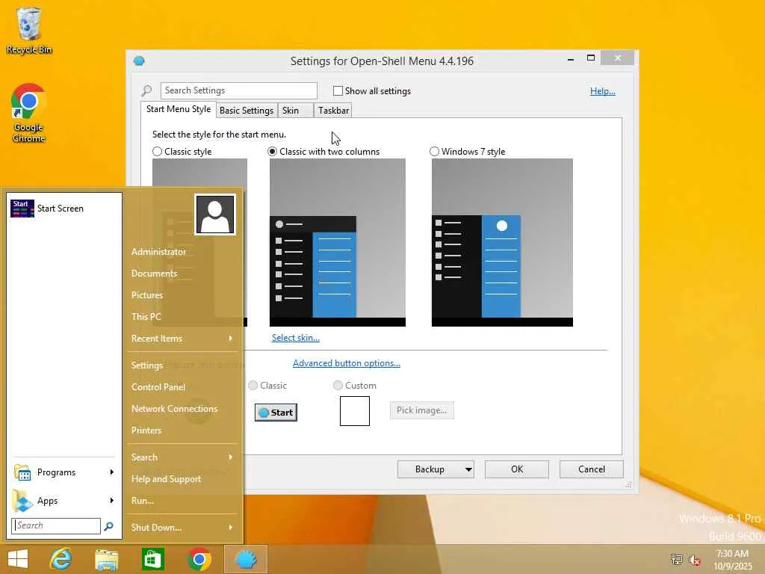Open Control Panel from start menu
Image resolution: width=765 pixels, height=574 pixels.
158,387
